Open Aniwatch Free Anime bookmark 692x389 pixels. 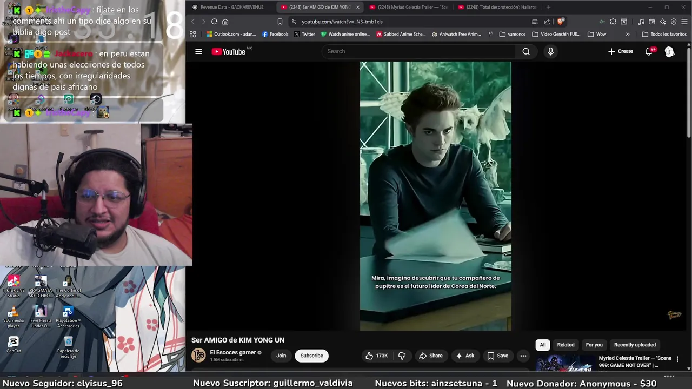(x=456, y=34)
